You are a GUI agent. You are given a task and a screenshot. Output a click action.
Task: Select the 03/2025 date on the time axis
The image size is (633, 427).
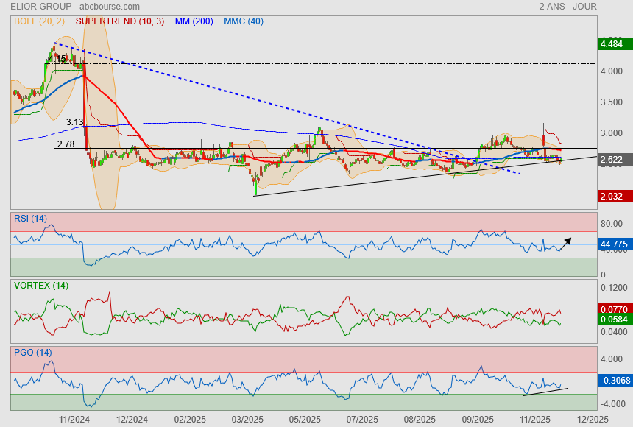[247, 418]
